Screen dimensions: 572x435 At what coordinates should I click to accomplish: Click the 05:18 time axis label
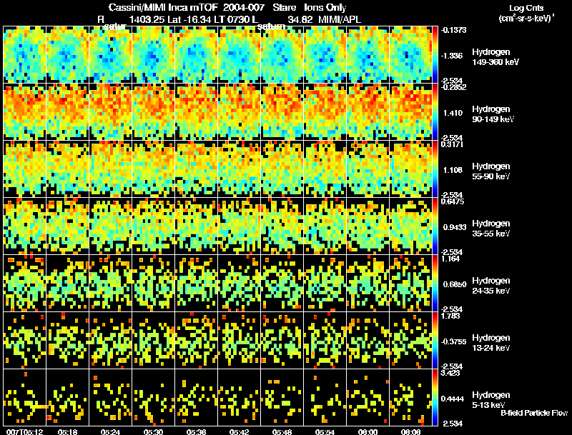[x=67, y=432]
